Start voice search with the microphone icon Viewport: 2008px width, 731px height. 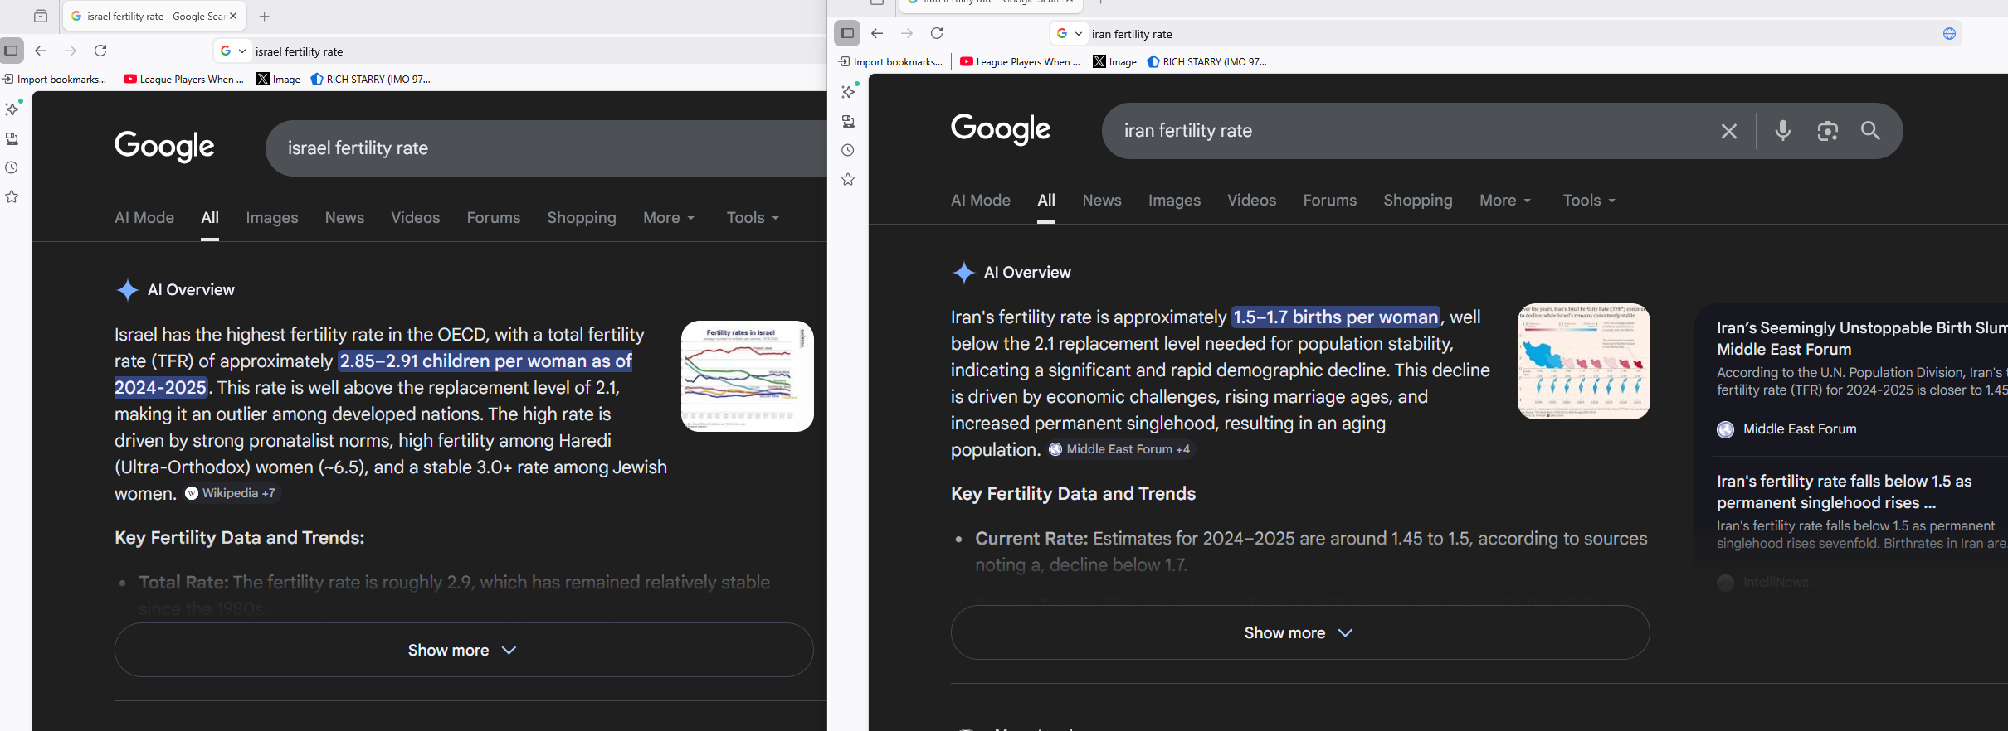tap(1783, 130)
